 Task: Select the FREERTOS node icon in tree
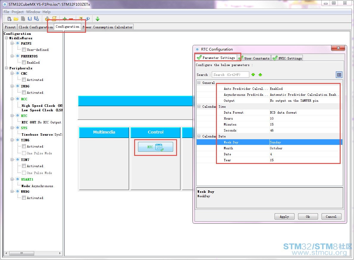(x=18, y=56)
